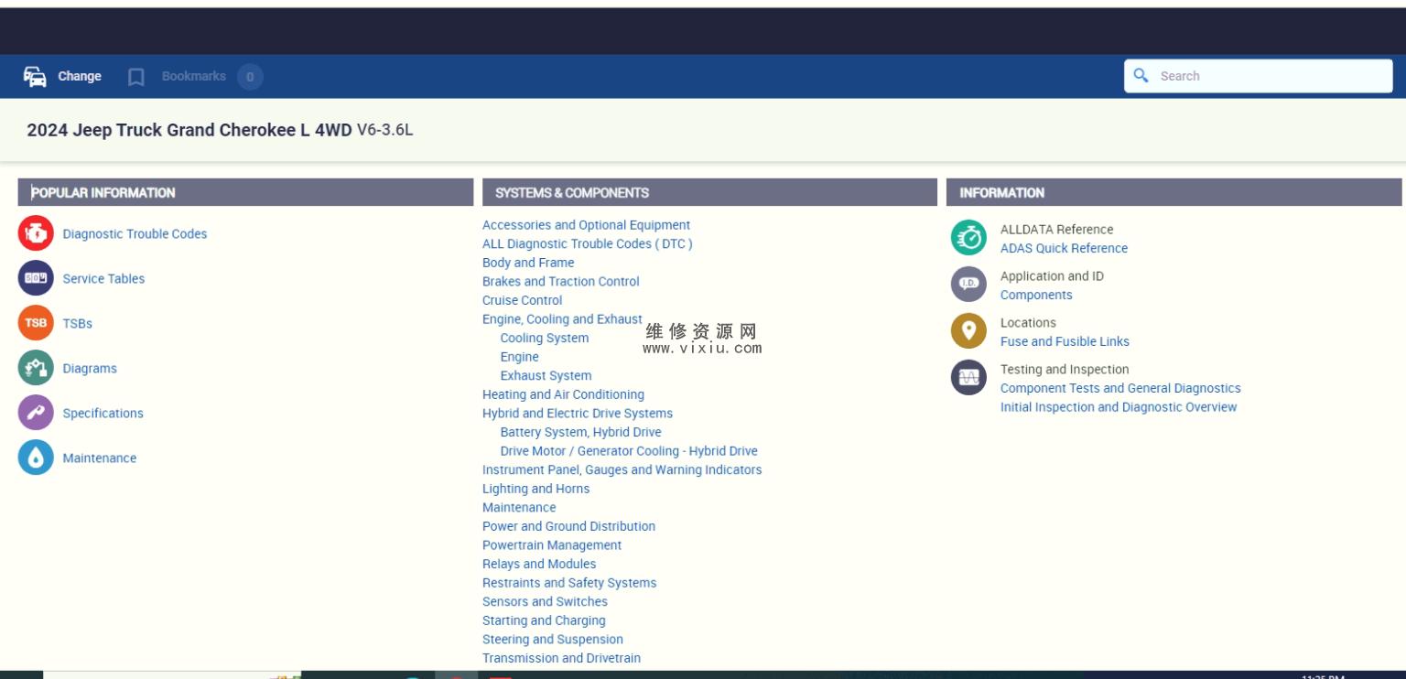The width and height of the screenshot is (1406, 679).
Task: Open the purple Specifications wrench icon
Action: [36, 413]
